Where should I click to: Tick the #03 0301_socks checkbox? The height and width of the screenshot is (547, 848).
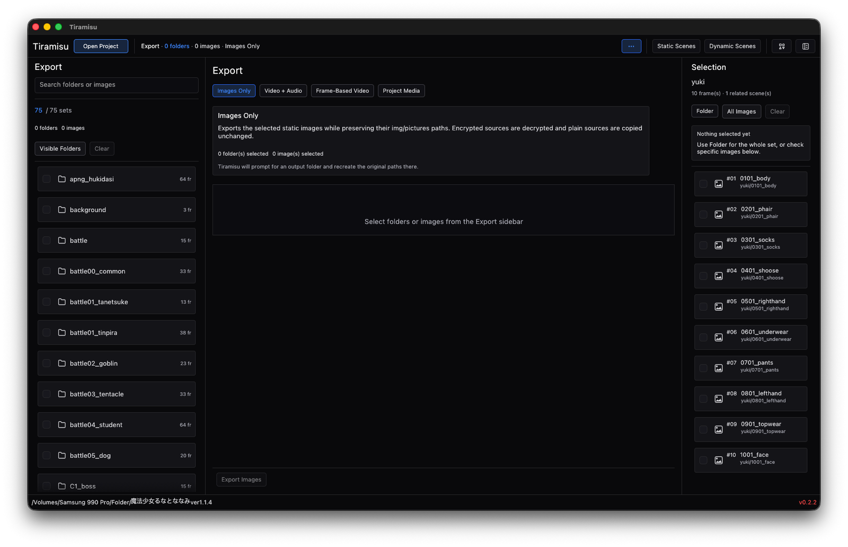(703, 245)
